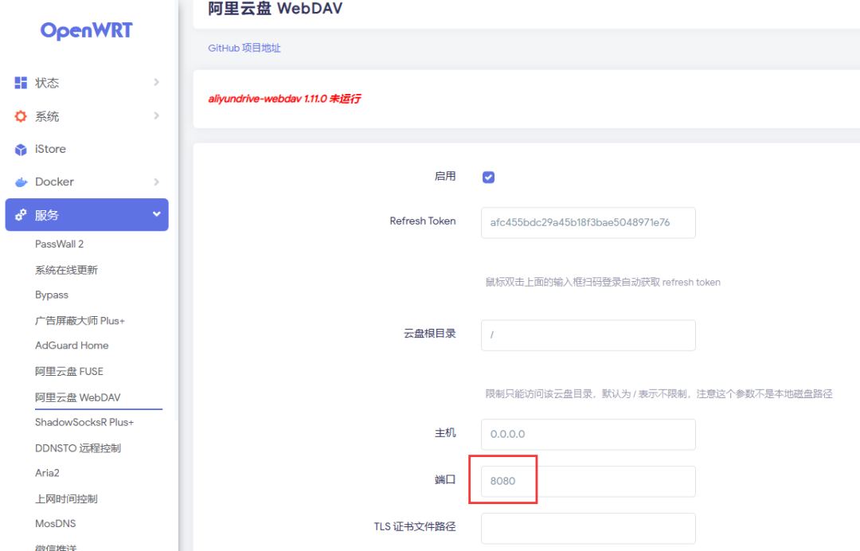Open 阿里云盘 FUSE service page
This screenshot has height=551, width=860.
tap(69, 371)
